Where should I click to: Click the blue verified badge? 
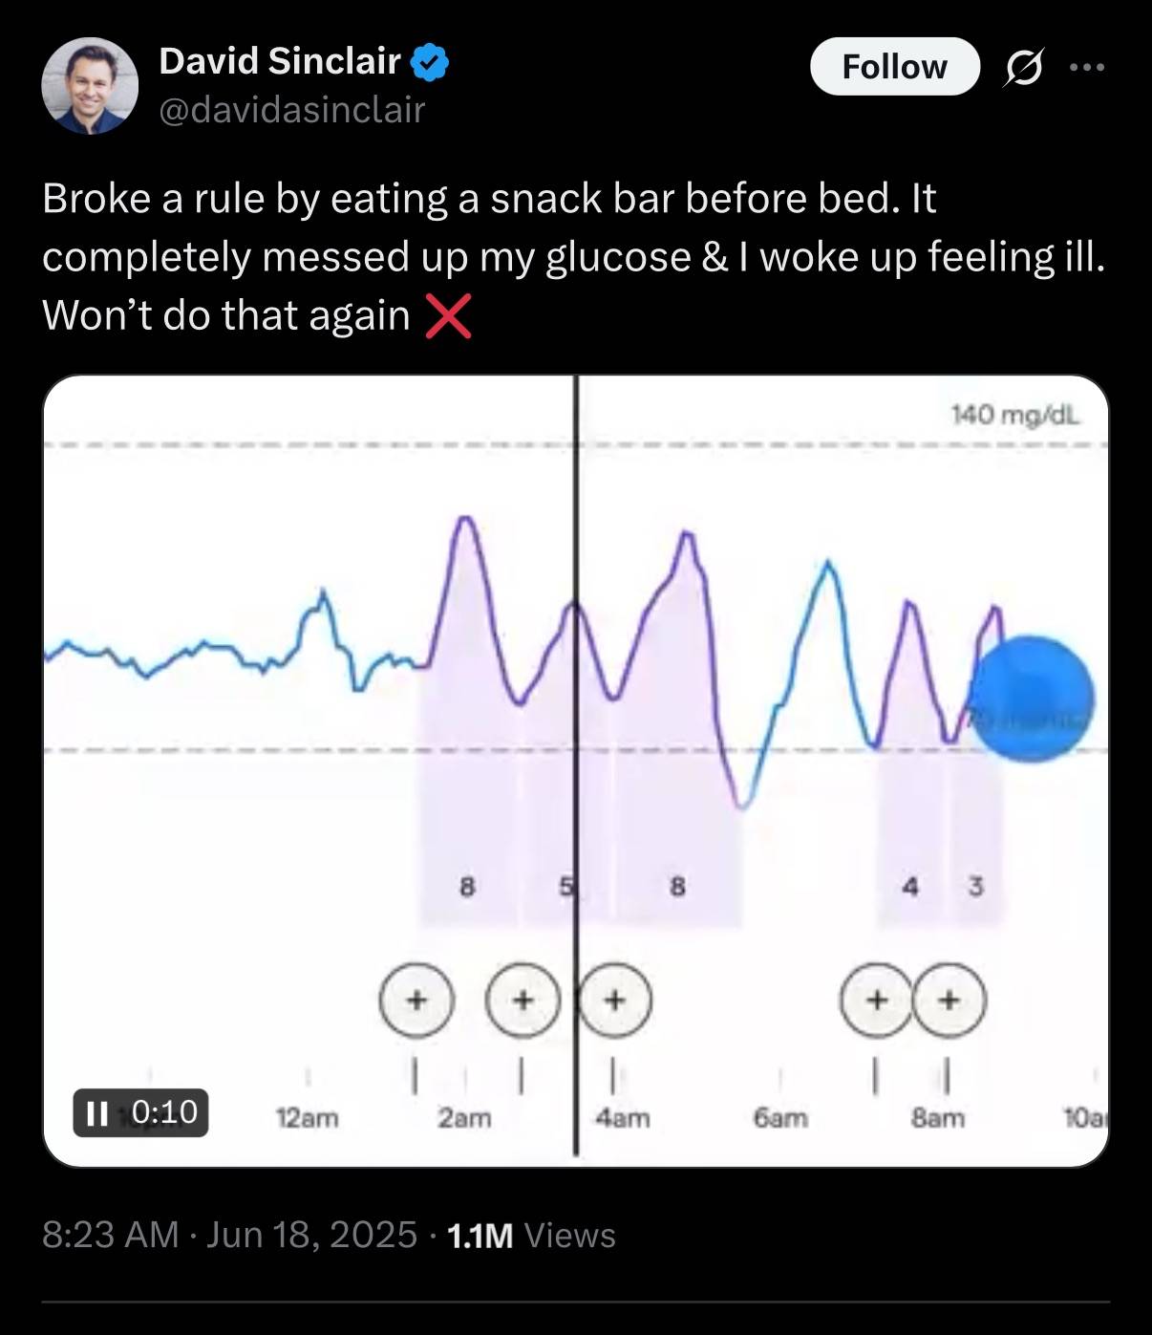coord(430,62)
